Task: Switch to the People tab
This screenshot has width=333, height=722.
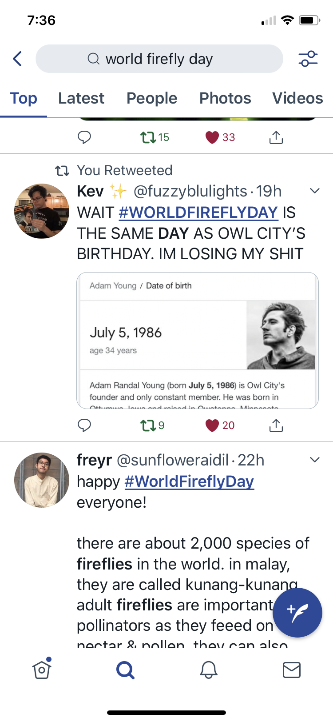Action: click(x=152, y=98)
